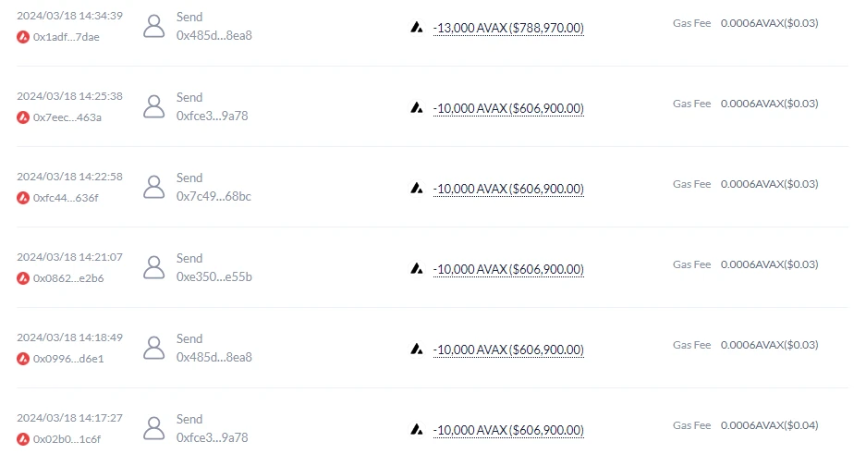Screen dimensions: 854x454
Task: Click Avalanche chain icon beside 0x0996...d6e1
Action: (x=23, y=358)
